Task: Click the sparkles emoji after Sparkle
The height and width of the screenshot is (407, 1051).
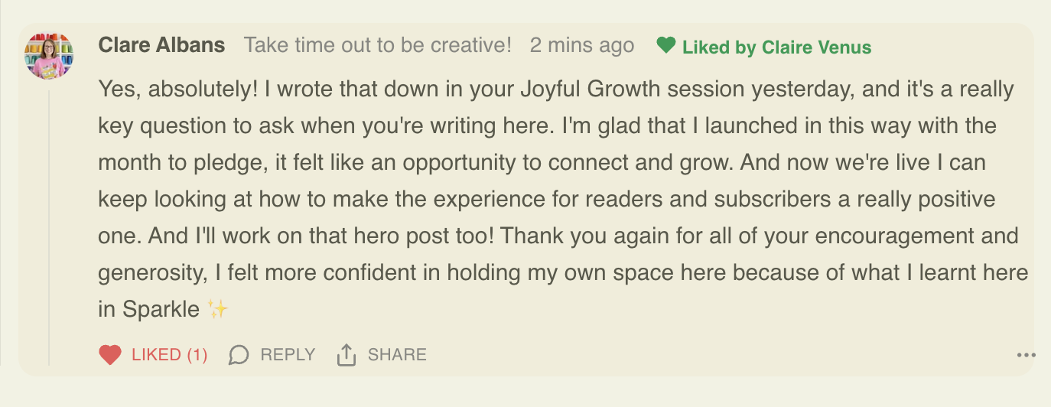Action: point(218,310)
